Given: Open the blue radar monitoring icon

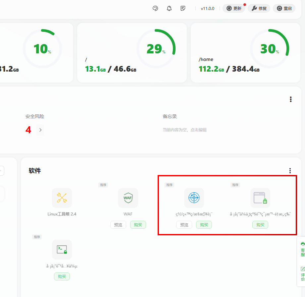Looking at the screenshot, I should tap(194, 198).
